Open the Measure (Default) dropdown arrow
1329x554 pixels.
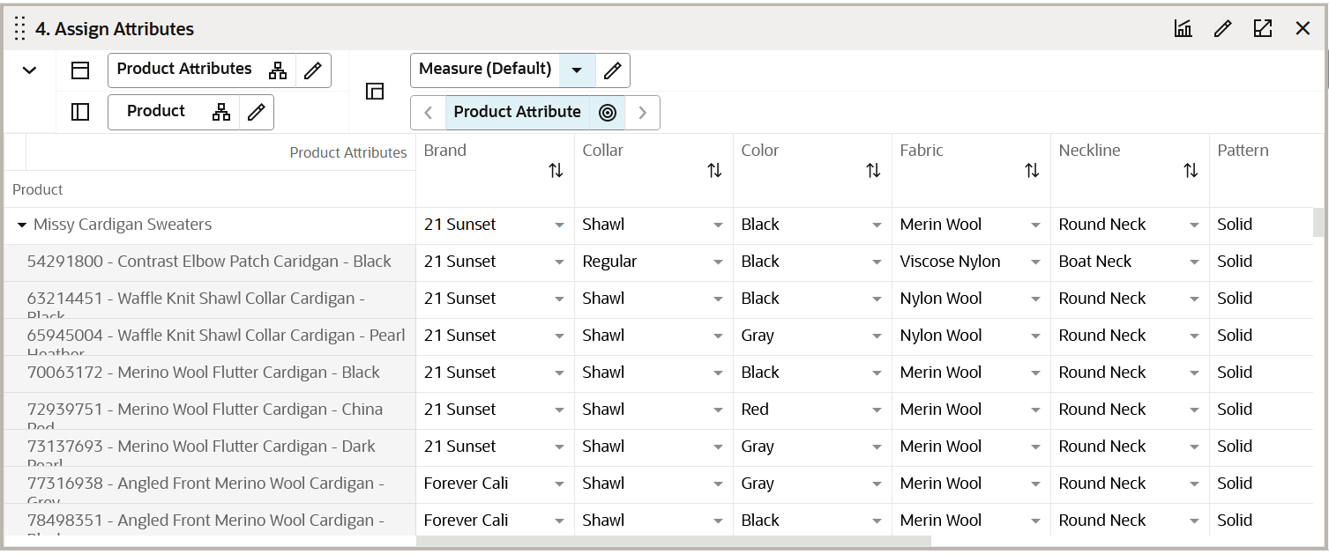(577, 70)
